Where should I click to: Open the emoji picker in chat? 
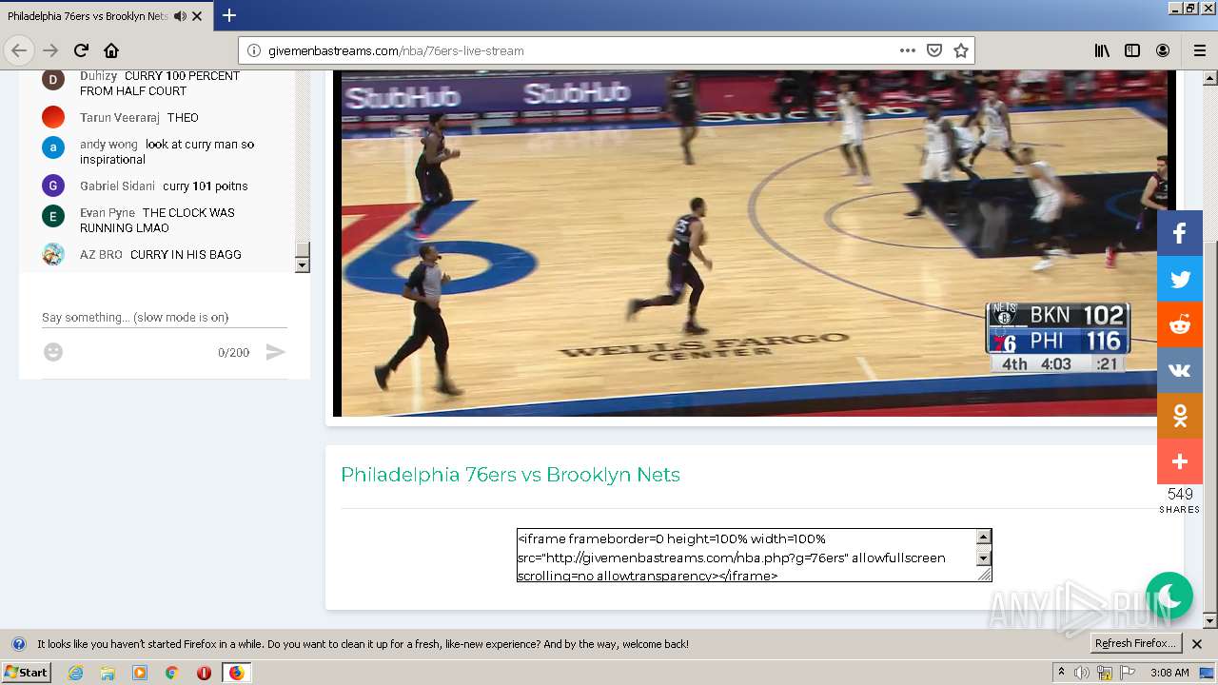[53, 352]
